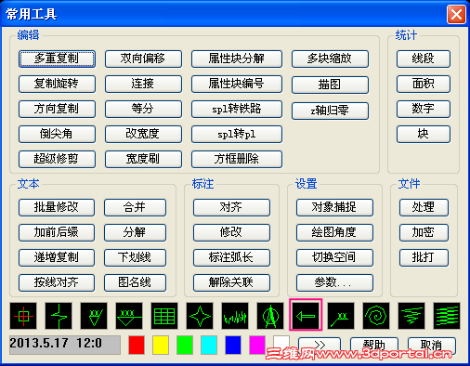This screenshot has width=470, height=366.
Task: Open 面积 statistics
Action: 424,84
